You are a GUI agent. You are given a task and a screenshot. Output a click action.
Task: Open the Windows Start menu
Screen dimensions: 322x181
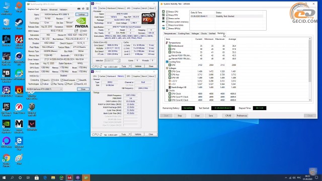pyautogui.click(x=4, y=177)
